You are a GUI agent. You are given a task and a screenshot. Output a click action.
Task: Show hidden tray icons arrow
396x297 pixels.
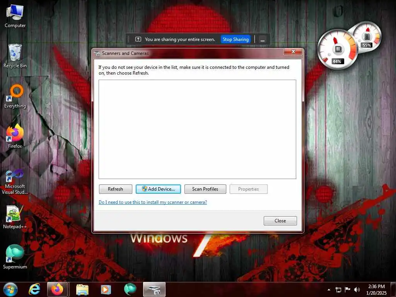[329, 290]
